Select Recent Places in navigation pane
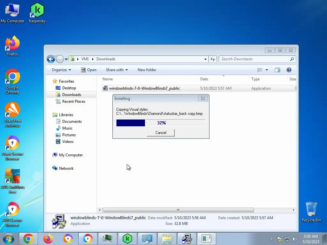This screenshot has width=327, height=245. click(74, 101)
